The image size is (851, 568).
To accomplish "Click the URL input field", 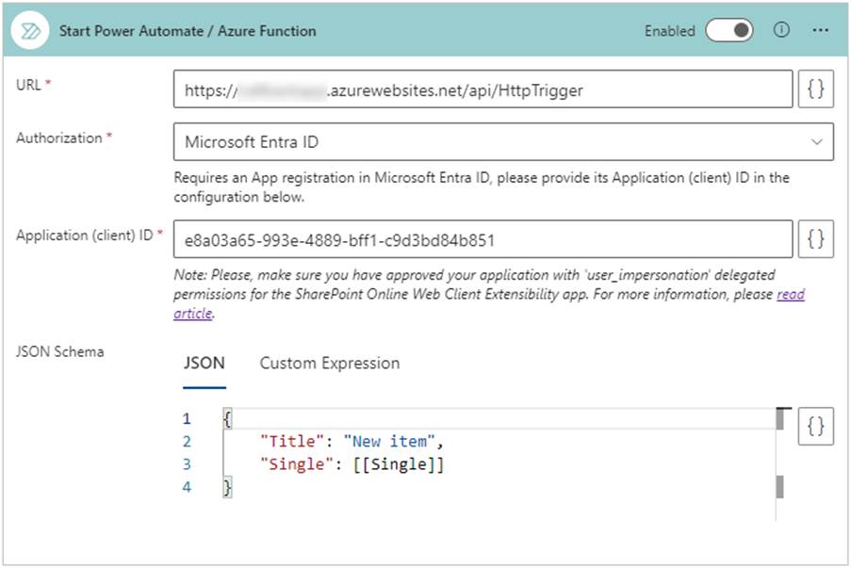I will click(x=483, y=89).
